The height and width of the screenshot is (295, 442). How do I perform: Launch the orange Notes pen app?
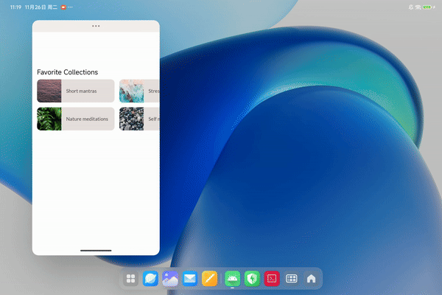pyautogui.click(x=209, y=279)
